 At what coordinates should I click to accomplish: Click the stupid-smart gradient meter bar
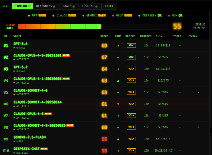[x=93, y=27]
